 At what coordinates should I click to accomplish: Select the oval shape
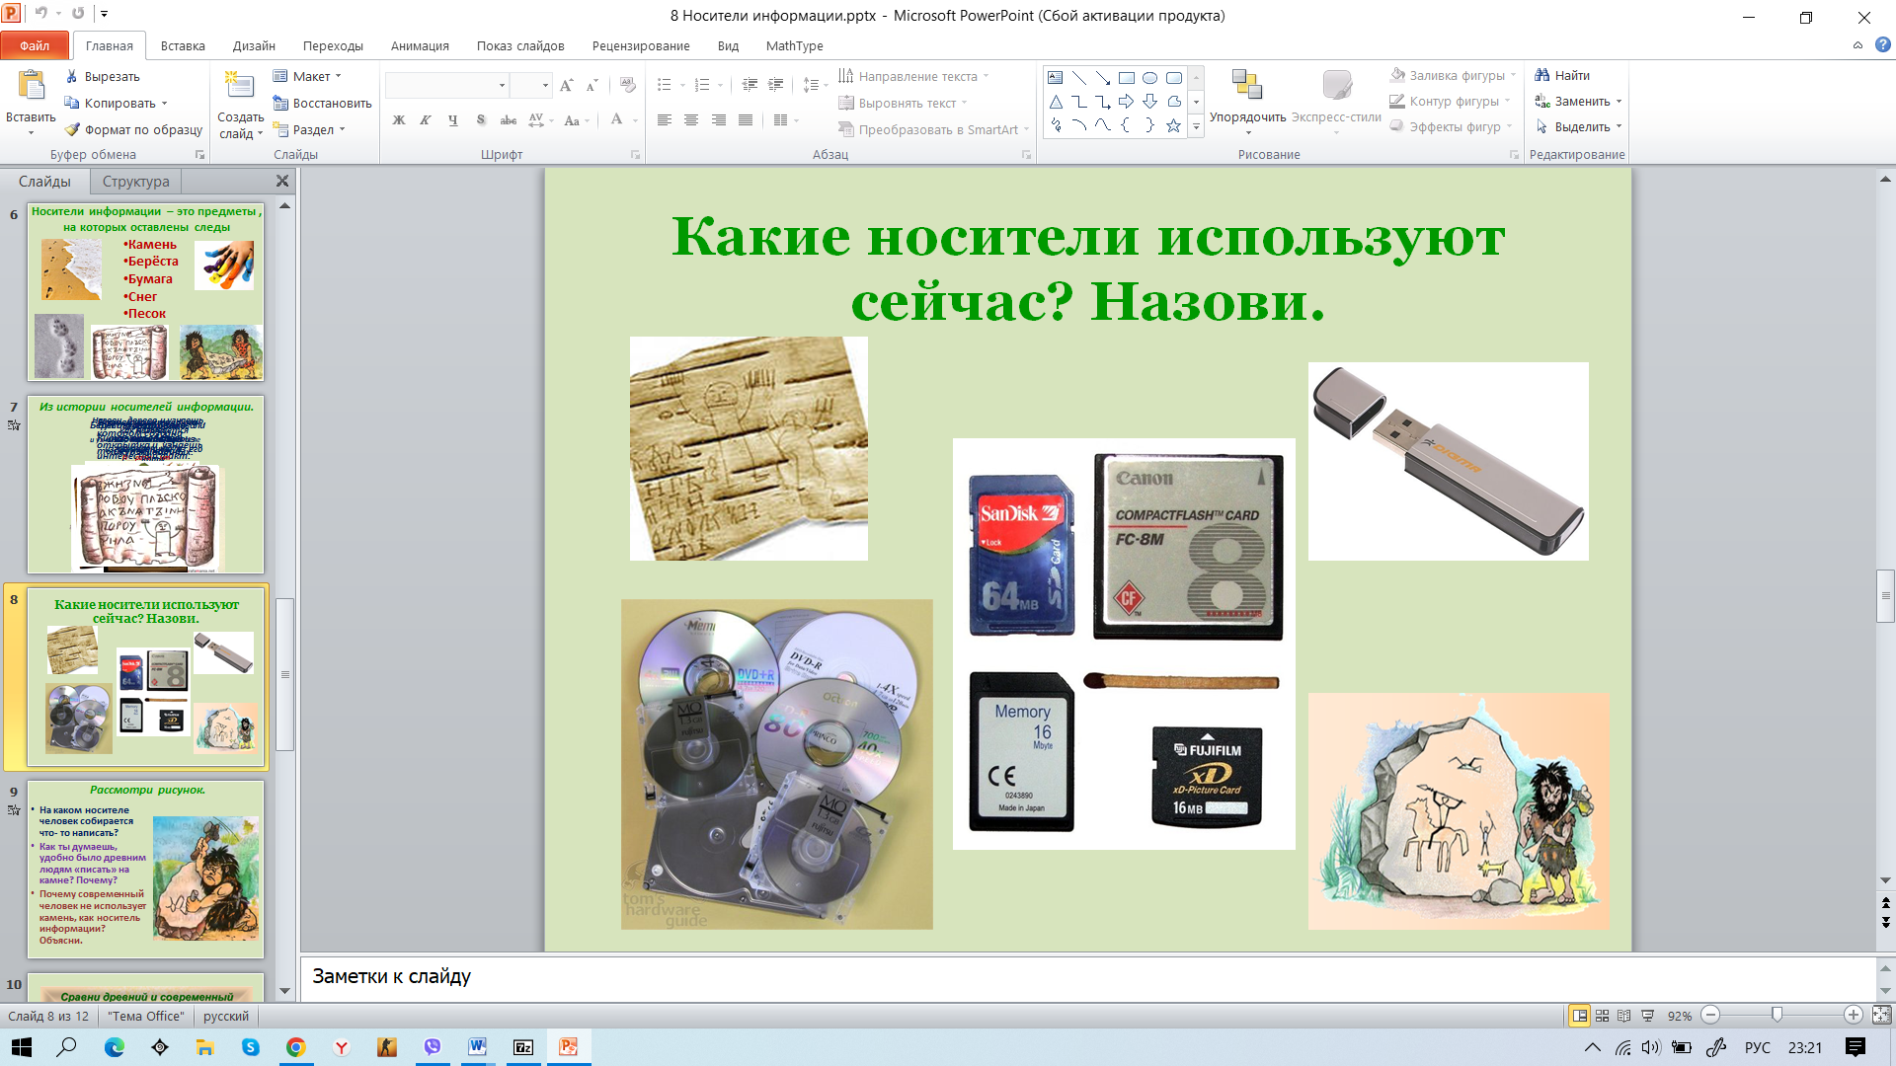point(1150,78)
